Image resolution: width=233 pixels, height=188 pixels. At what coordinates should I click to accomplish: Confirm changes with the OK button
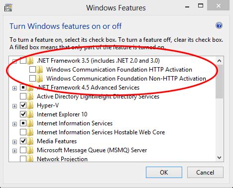[164, 173]
